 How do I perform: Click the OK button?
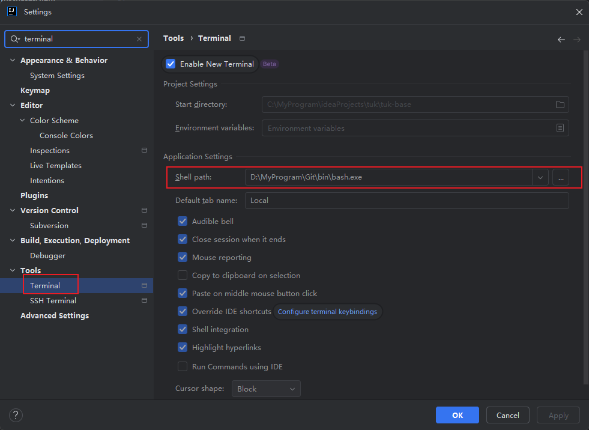coord(457,415)
